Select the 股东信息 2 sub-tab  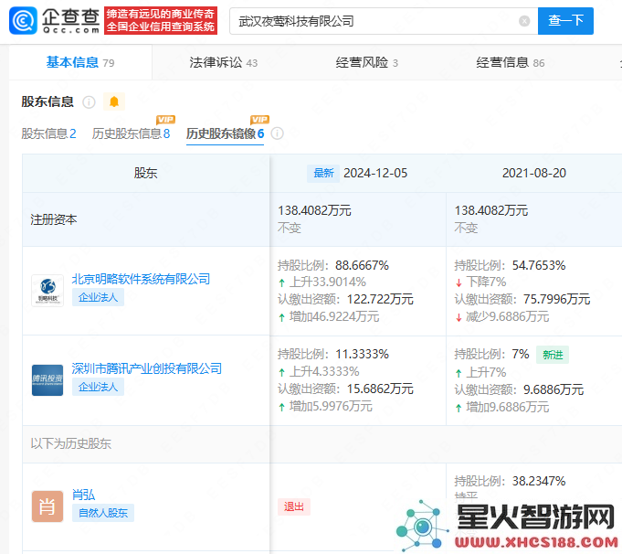(48, 133)
